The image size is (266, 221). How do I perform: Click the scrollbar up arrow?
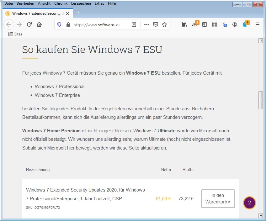click(x=261, y=41)
